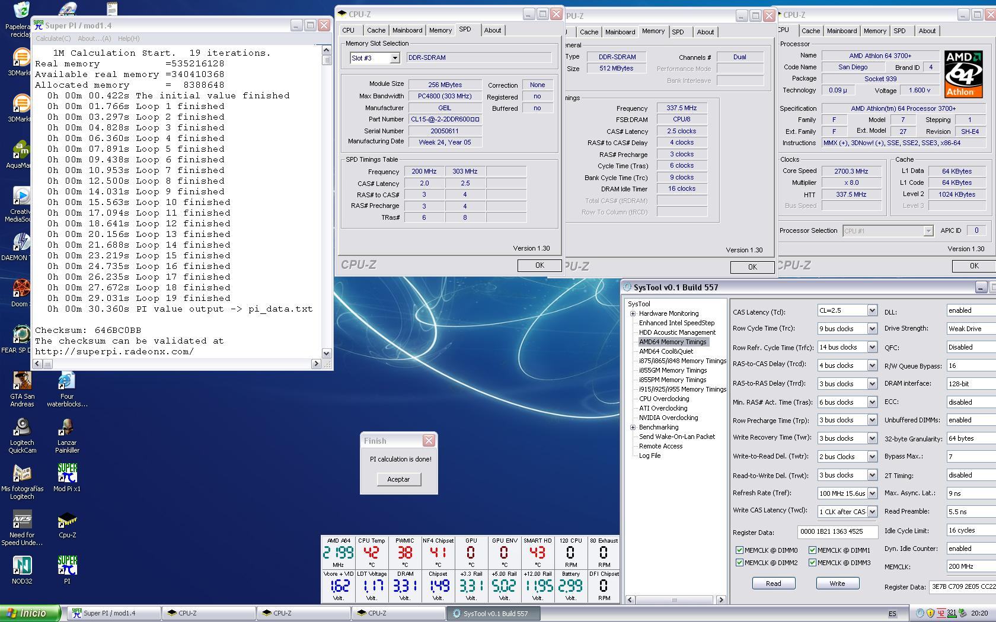Open the CAS Latency (Tcl) dropdown

(871, 310)
